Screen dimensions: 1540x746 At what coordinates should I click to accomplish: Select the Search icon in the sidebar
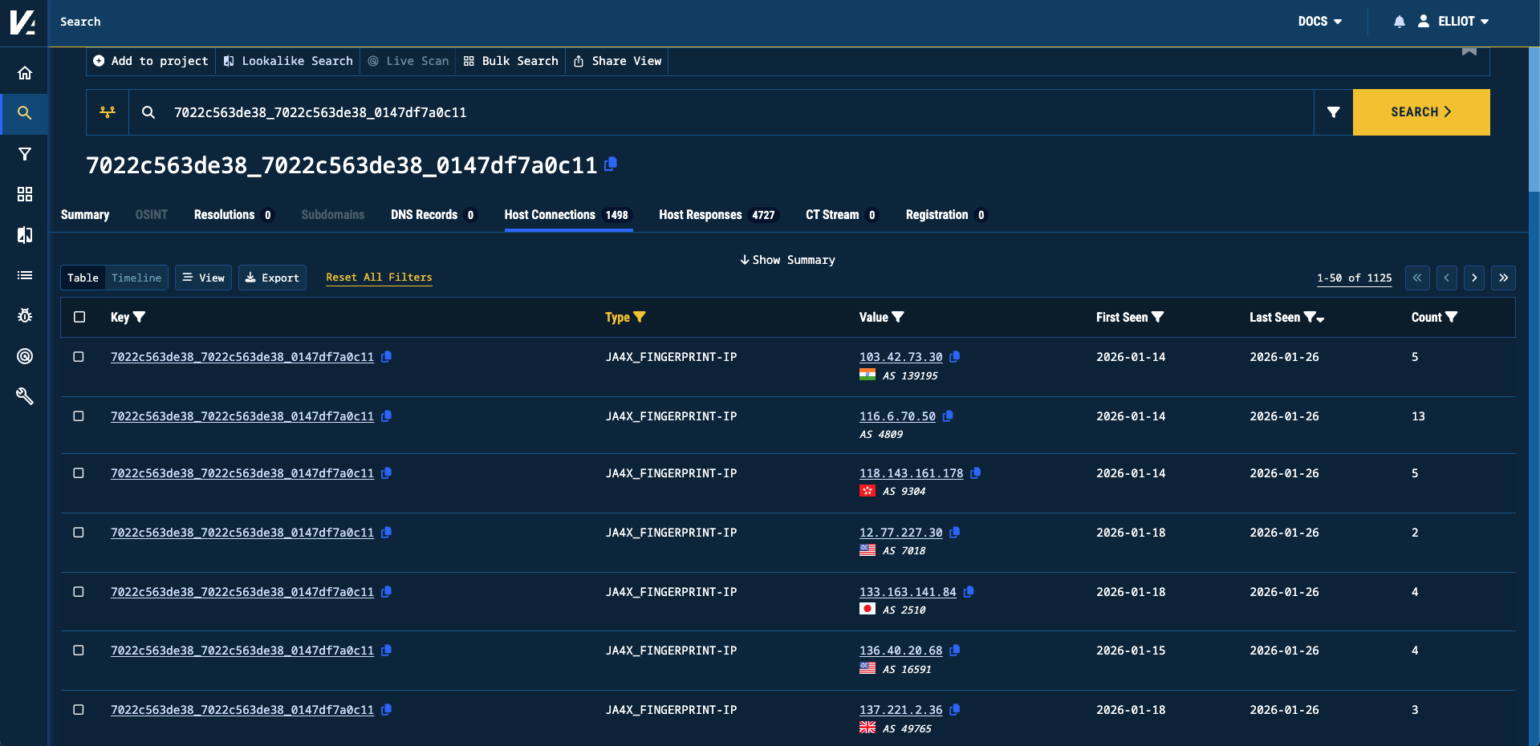point(25,112)
